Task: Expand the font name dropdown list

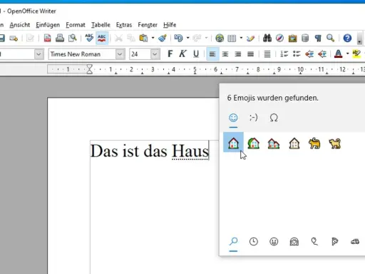Action: pos(120,54)
